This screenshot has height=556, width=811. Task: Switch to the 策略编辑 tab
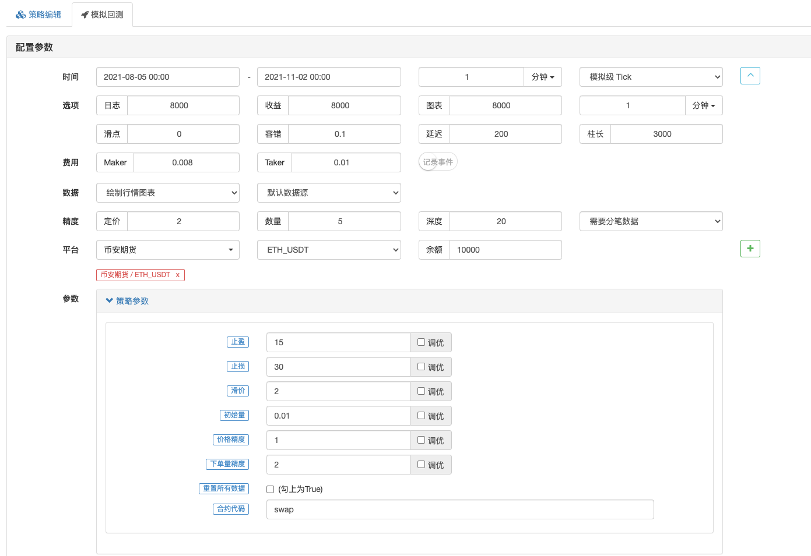pos(38,15)
